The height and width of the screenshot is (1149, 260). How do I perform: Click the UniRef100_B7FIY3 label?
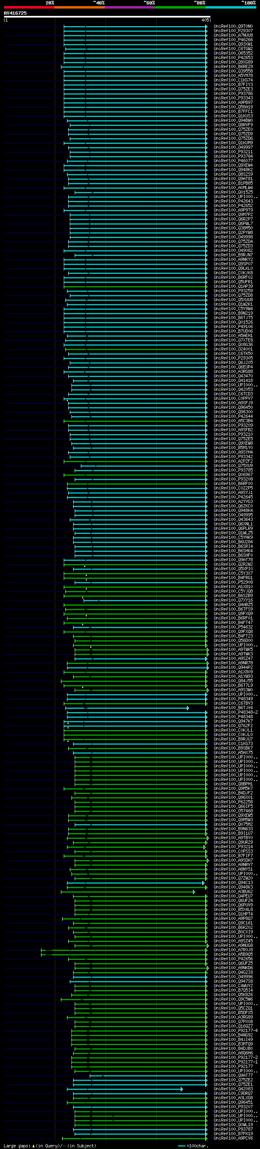pyautogui.click(x=233, y=85)
